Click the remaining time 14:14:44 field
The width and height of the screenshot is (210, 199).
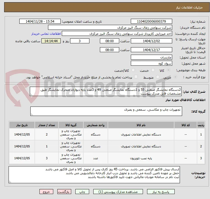51,41
